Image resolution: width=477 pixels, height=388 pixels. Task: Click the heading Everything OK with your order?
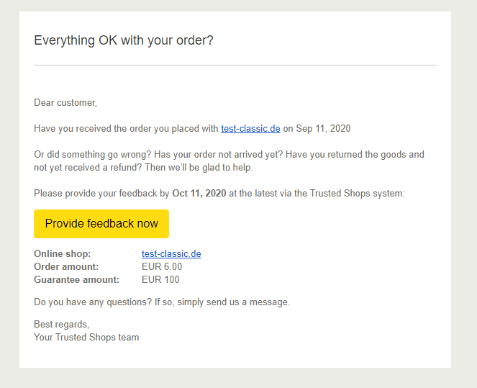click(124, 40)
